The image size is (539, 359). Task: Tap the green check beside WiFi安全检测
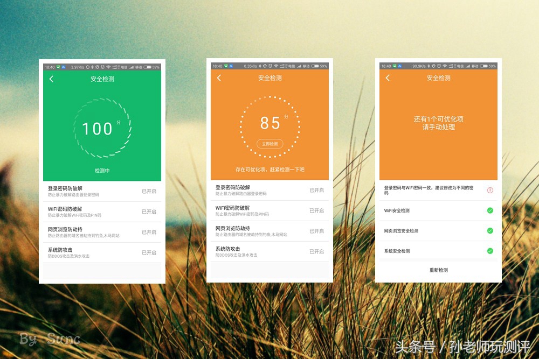pyautogui.click(x=490, y=210)
